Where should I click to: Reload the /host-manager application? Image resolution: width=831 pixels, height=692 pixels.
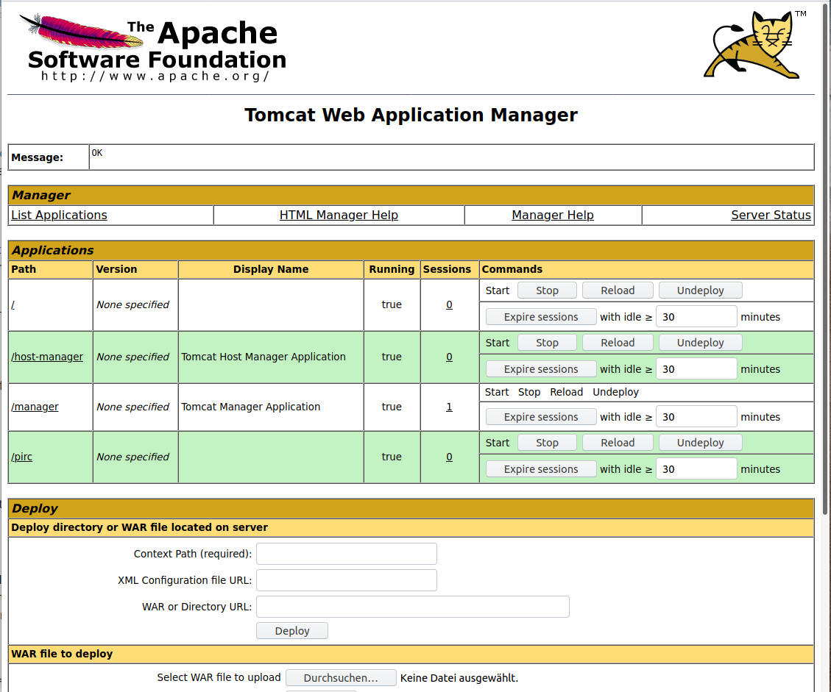(618, 343)
